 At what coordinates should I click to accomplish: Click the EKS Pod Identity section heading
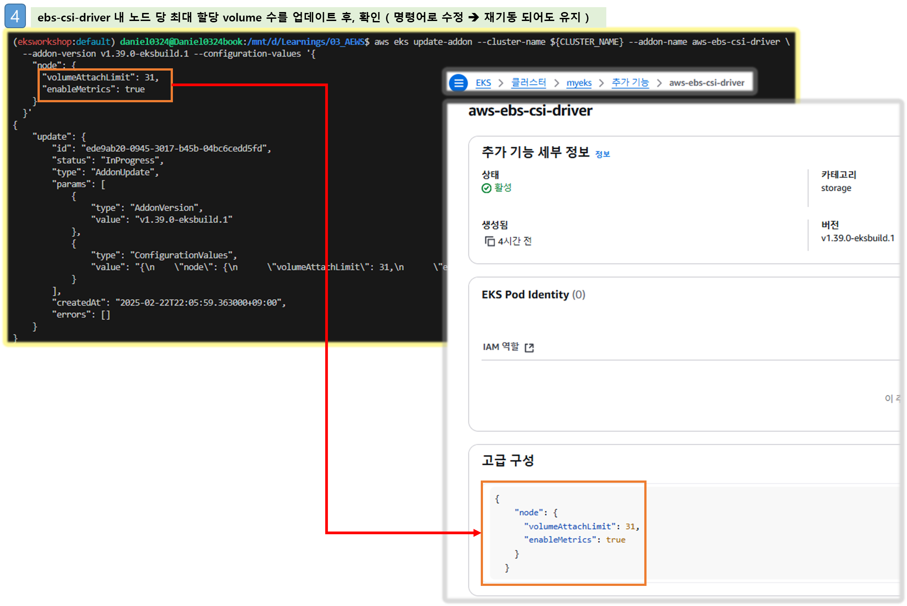pyautogui.click(x=525, y=295)
